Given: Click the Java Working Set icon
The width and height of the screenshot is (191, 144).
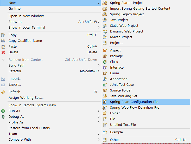Looking at the screenshot, I should tap(105, 96).
